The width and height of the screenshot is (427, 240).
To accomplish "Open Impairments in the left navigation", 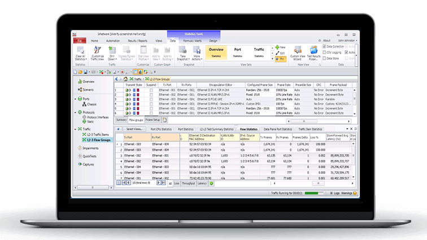I will (x=88, y=148).
